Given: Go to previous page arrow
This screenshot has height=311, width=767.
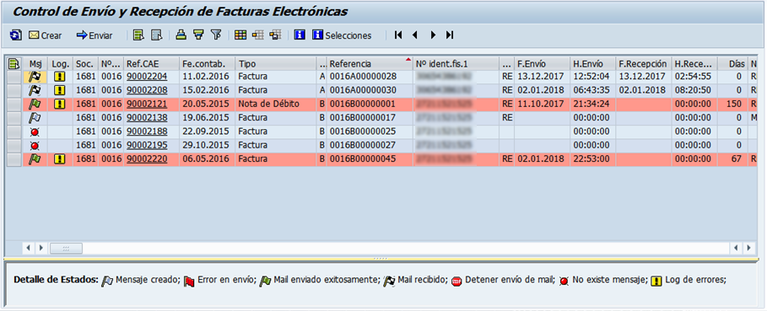Looking at the screenshot, I should [x=415, y=35].
